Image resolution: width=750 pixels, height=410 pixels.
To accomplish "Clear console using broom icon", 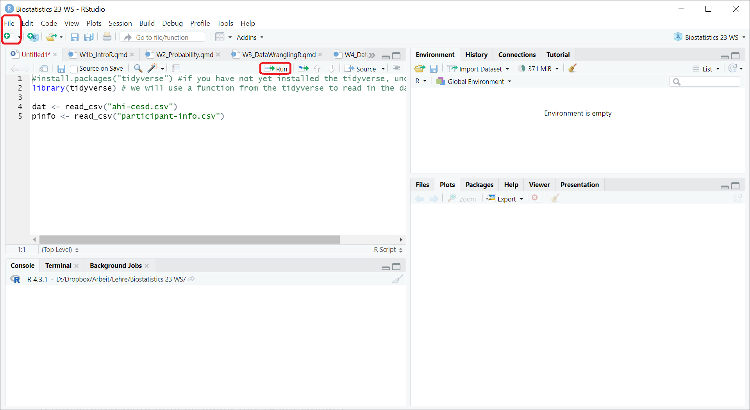I will 397,279.
